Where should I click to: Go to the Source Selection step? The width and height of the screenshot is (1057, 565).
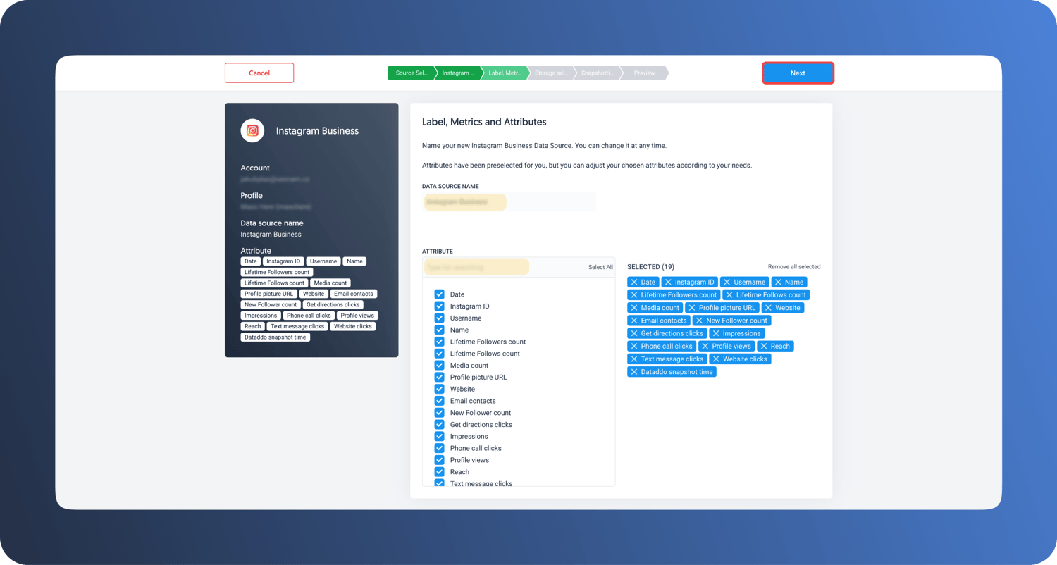411,73
